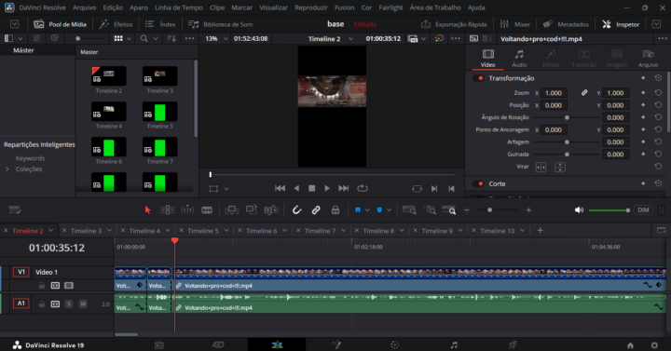Toggle linked selection chain icon
Screen dimensions: 671x351
pos(316,209)
